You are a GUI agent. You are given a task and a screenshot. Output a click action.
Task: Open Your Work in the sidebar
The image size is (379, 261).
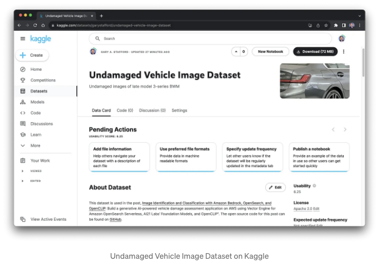tap(40, 161)
